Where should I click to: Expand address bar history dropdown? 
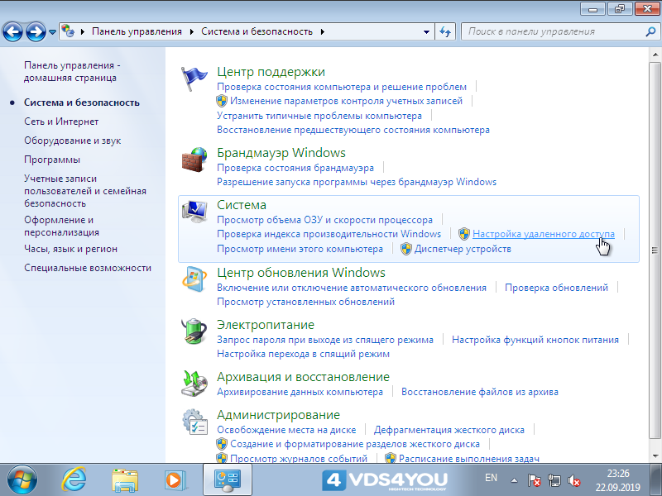click(426, 31)
